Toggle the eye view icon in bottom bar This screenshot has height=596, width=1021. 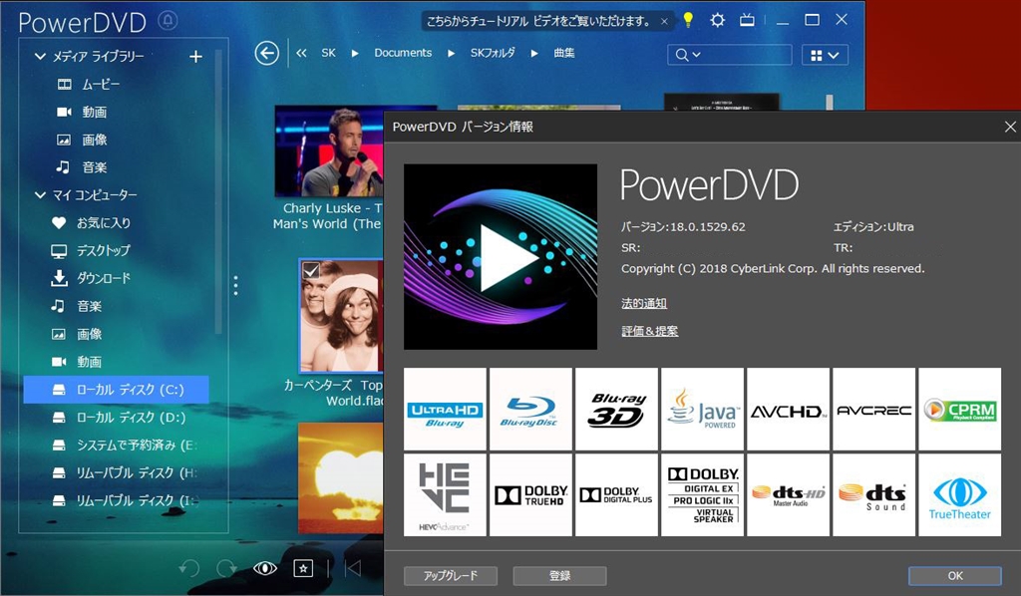pyautogui.click(x=265, y=569)
